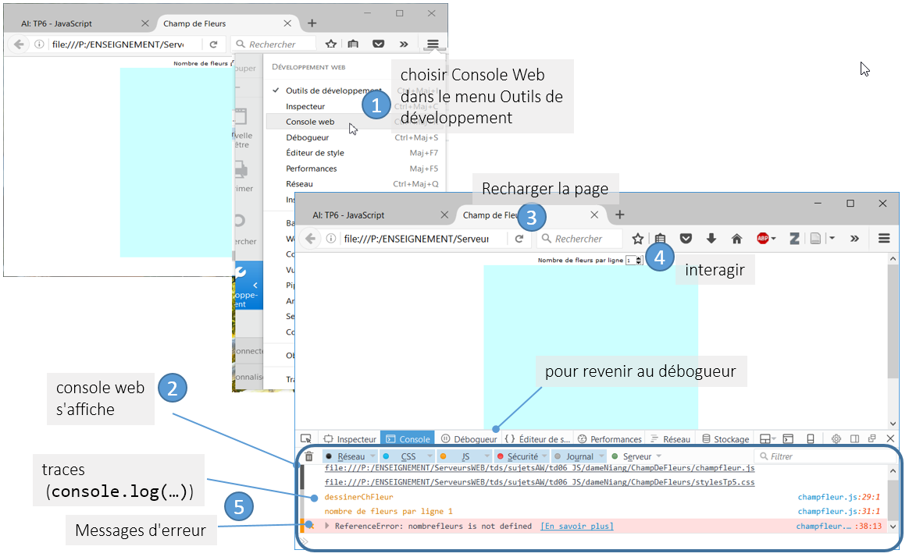Bookmark the page with the star icon
This screenshot has width=909, height=557.
point(638,239)
